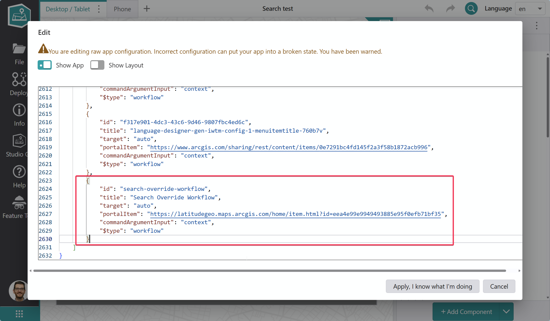Enable the Show Layout toggle

tap(97, 65)
